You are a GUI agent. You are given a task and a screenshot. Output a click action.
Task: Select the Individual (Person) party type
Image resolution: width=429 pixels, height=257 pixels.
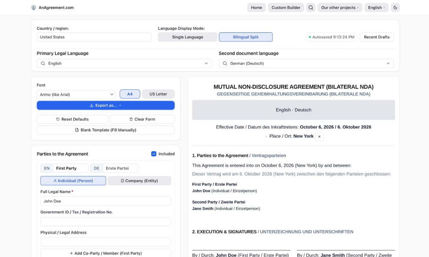pos(73,181)
